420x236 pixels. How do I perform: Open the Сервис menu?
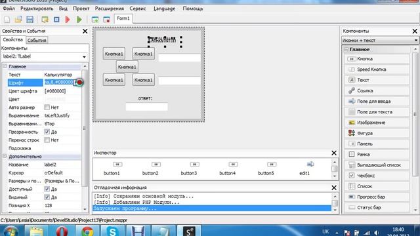[x=138, y=9]
